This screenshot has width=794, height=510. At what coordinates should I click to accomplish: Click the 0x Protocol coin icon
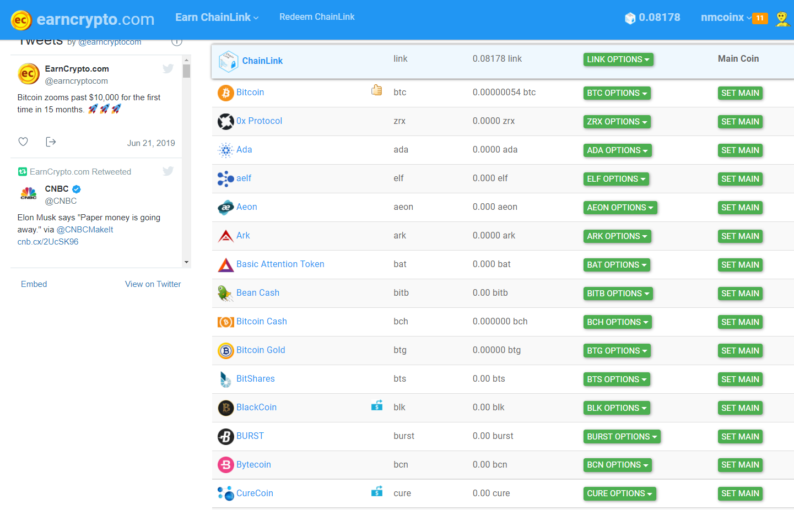pos(225,122)
